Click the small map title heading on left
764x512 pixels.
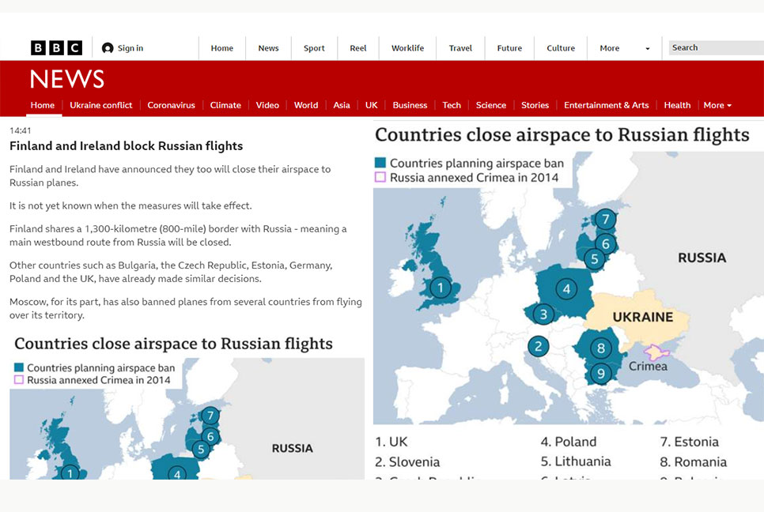pyautogui.click(x=173, y=344)
